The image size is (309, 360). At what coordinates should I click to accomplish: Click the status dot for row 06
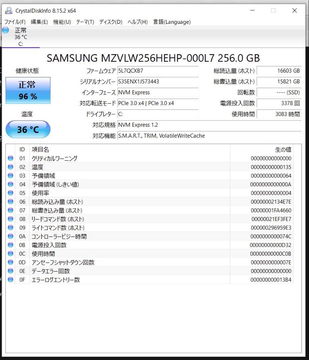point(10,202)
